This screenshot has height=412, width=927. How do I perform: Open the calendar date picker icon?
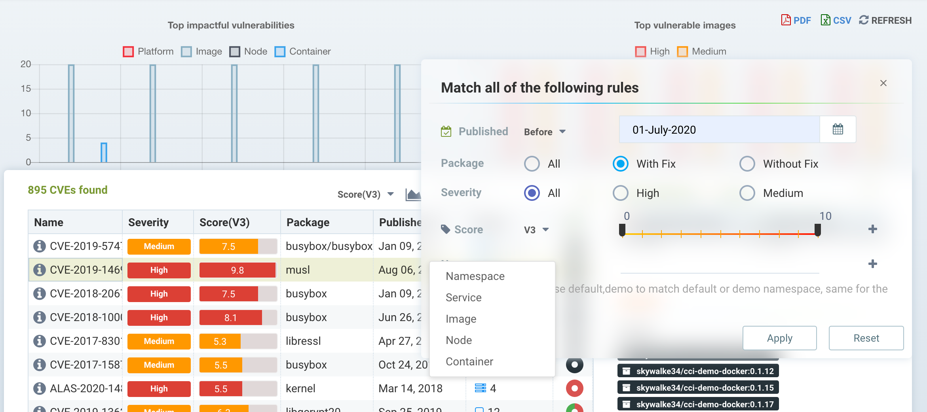pyautogui.click(x=838, y=130)
